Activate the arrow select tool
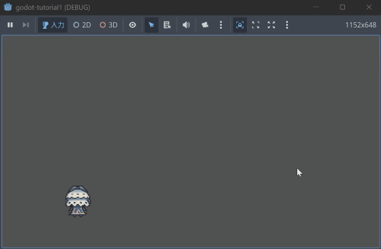Viewport: 381px width, 249px height. [151, 25]
